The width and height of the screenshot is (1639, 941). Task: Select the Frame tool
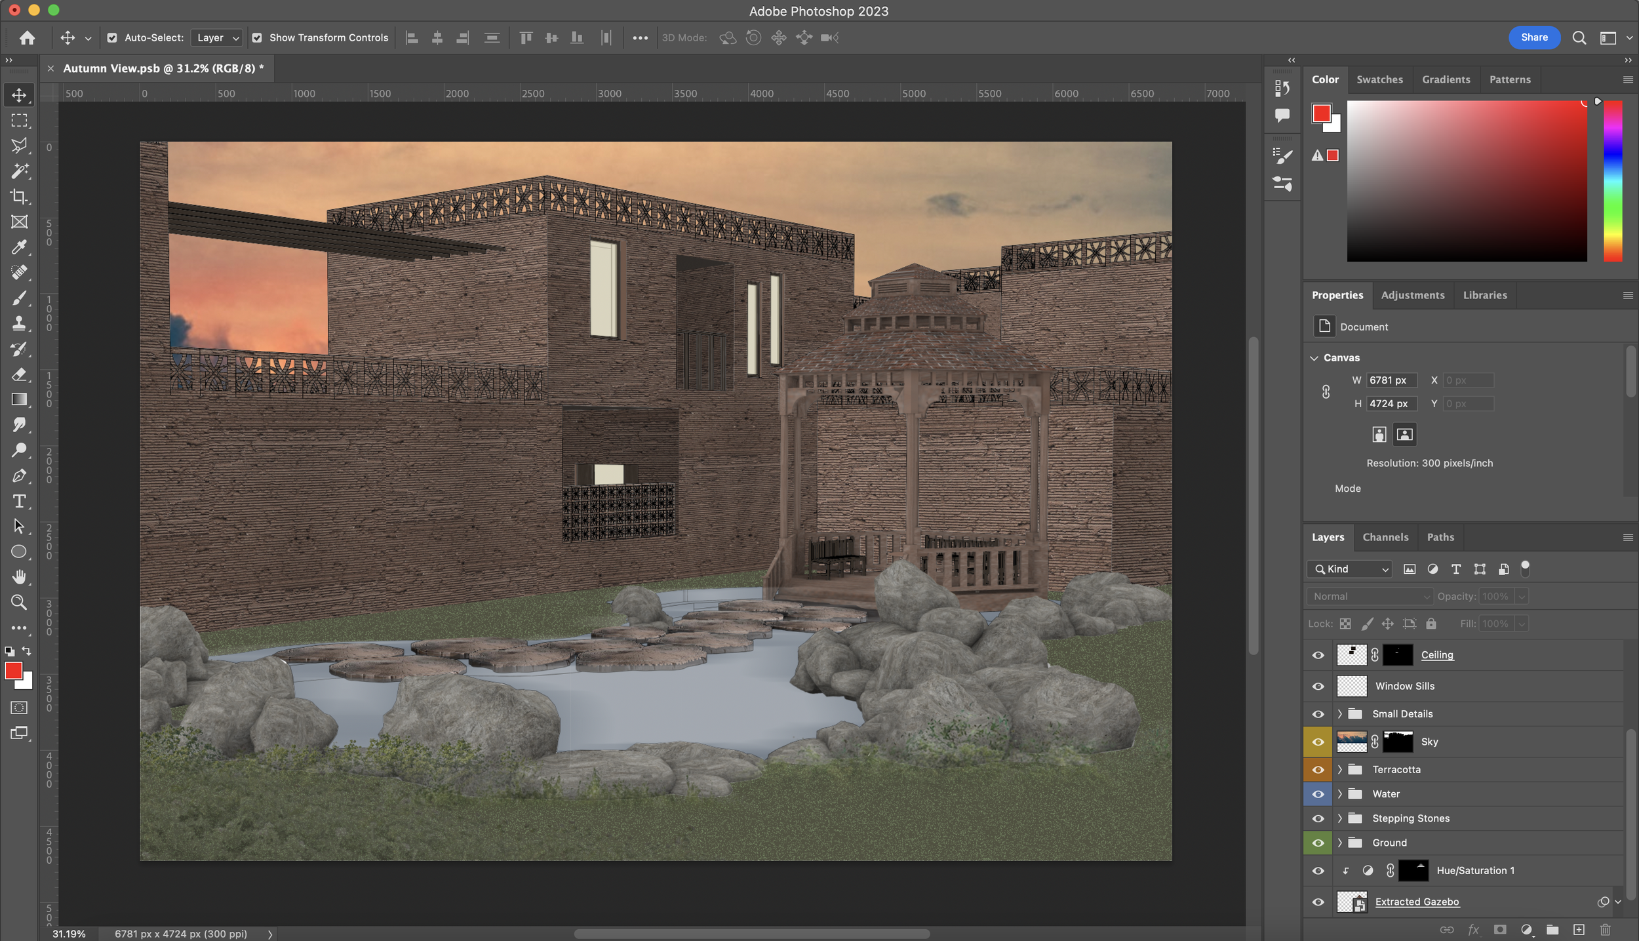tap(19, 222)
